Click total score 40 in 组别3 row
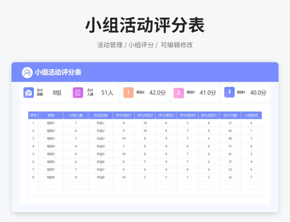The width and height of the screenshot is (290, 222). [x=230, y=139]
